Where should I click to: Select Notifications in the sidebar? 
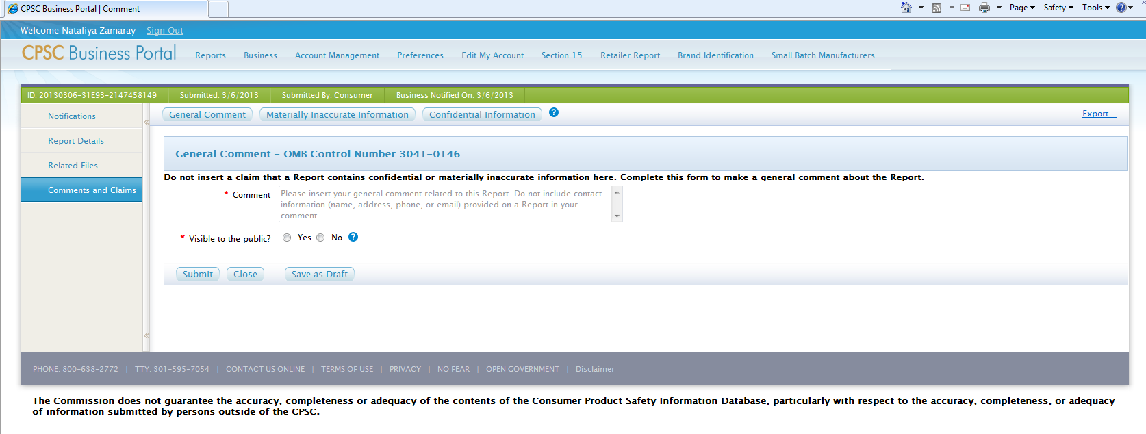81,116
